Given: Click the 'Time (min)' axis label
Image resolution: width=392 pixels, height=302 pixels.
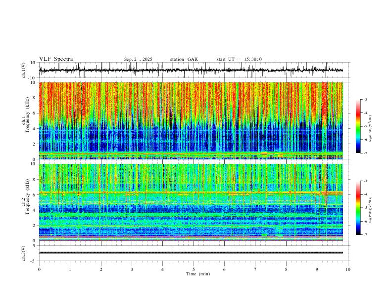Looking at the screenshot, I should click(198, 274).
